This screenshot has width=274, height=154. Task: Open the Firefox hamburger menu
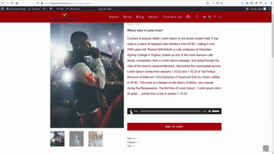[271, 3]
